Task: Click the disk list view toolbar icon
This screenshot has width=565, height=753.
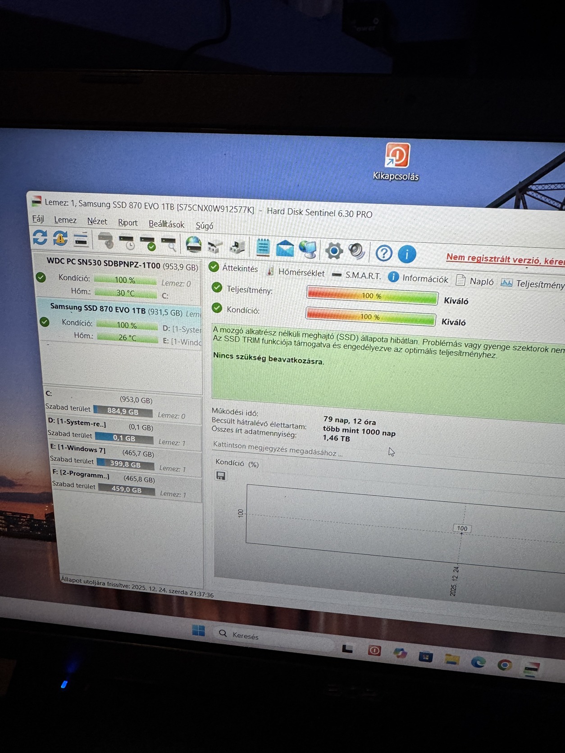Action: tap(81, 240)
